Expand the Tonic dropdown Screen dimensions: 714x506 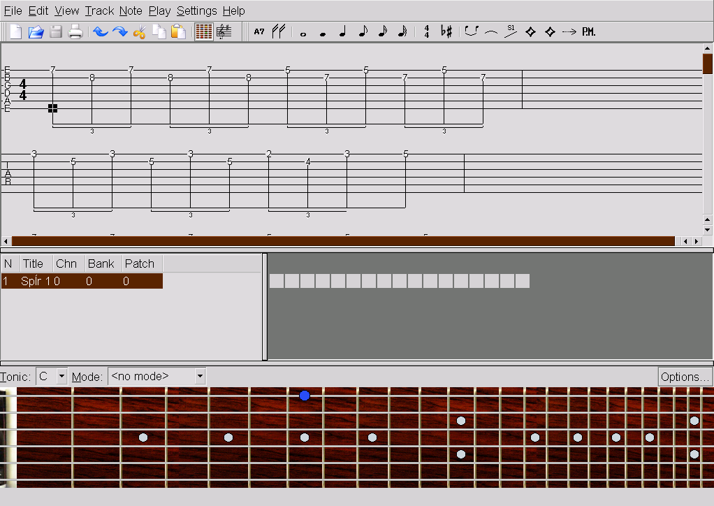pos(61,377)
